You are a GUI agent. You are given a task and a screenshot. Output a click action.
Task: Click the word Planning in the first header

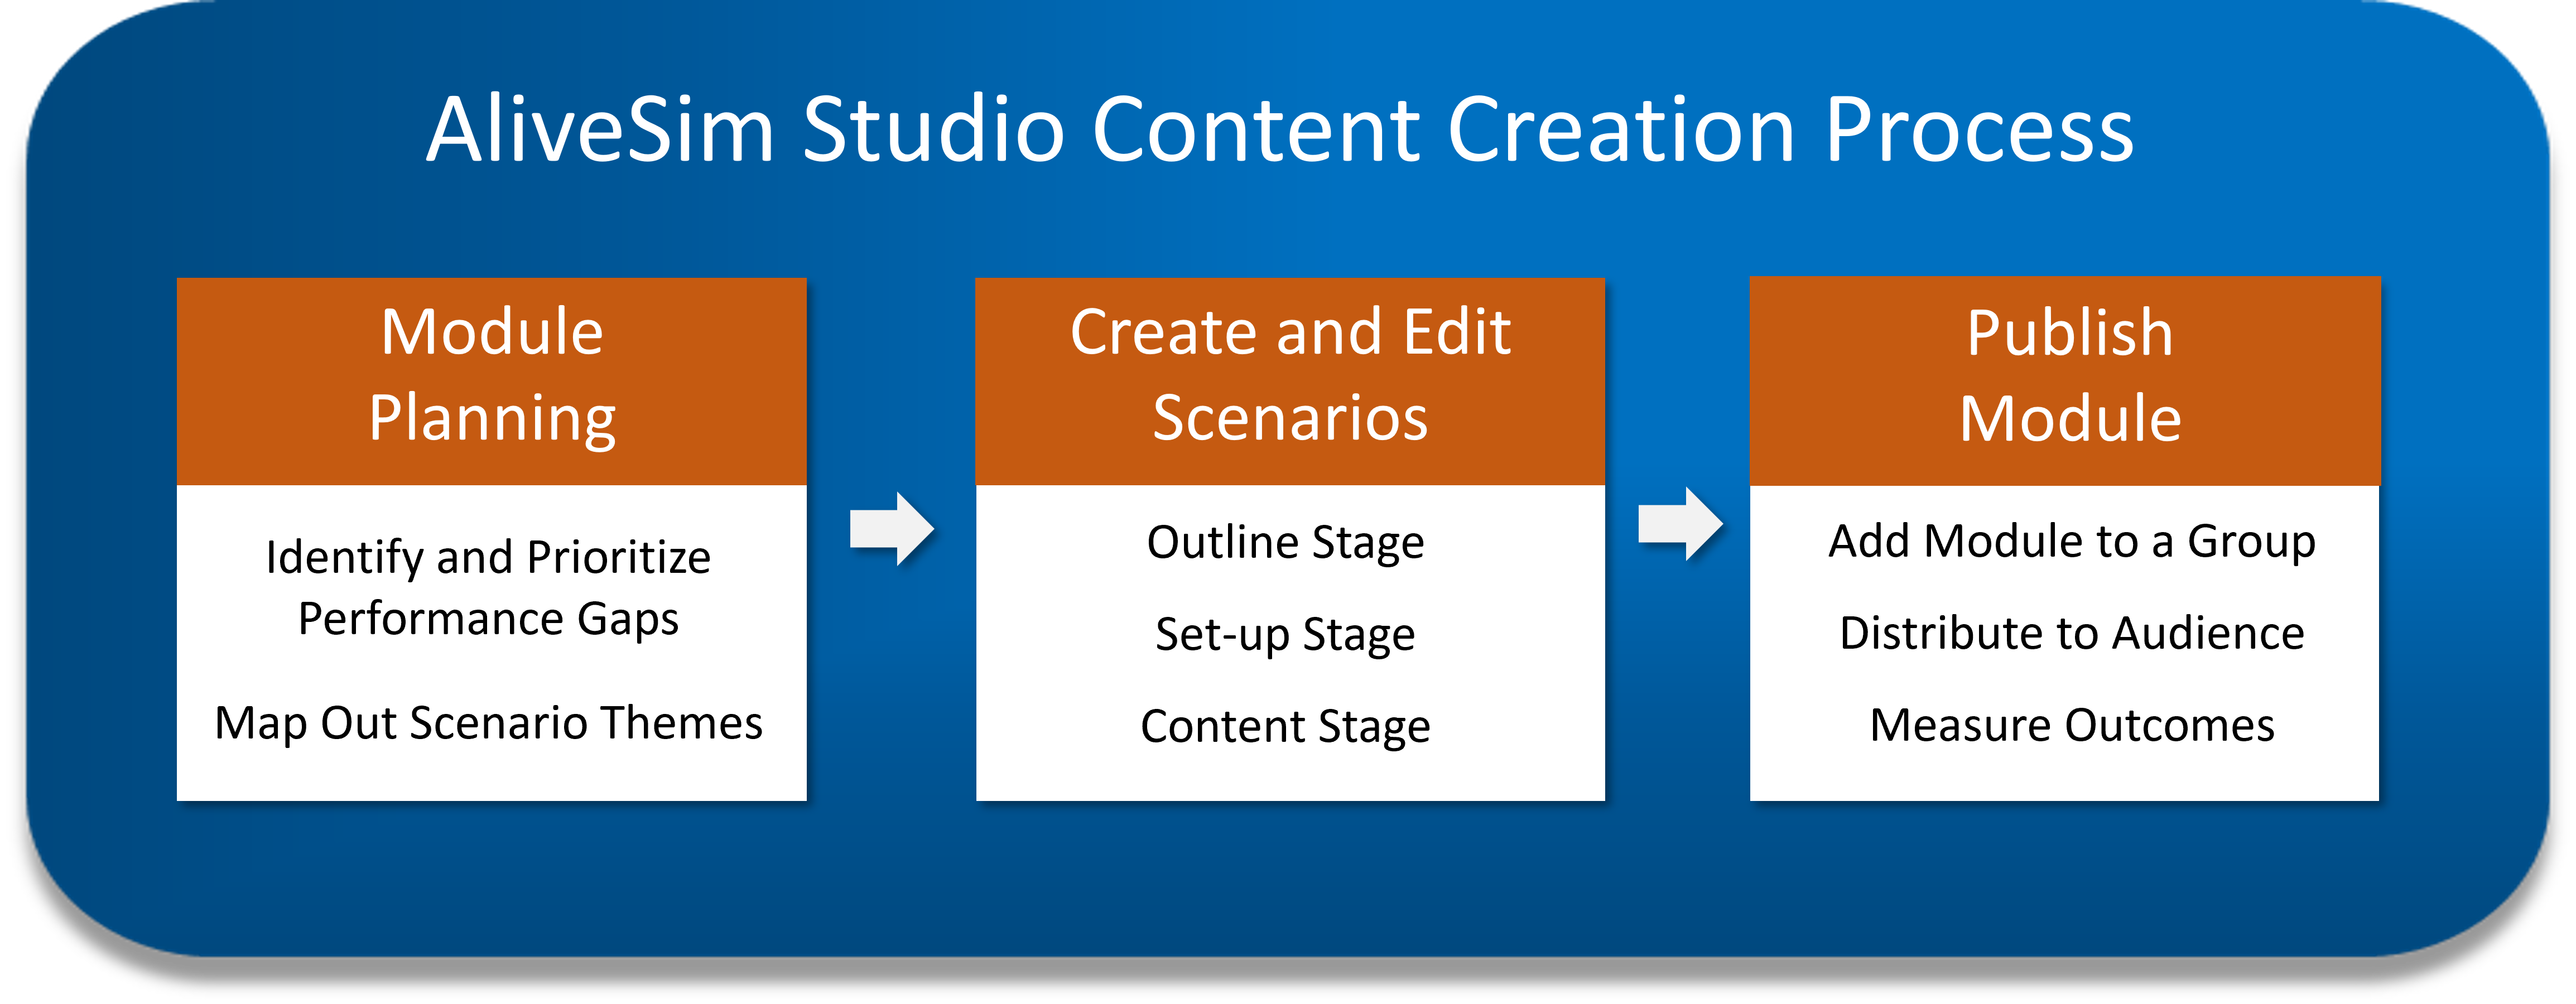point(492,419)
